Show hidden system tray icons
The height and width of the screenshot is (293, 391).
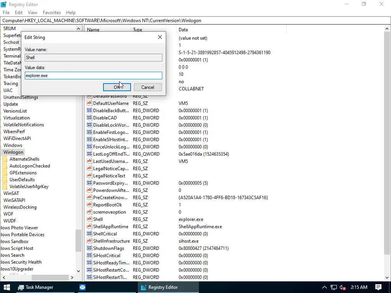click(324, 288)
